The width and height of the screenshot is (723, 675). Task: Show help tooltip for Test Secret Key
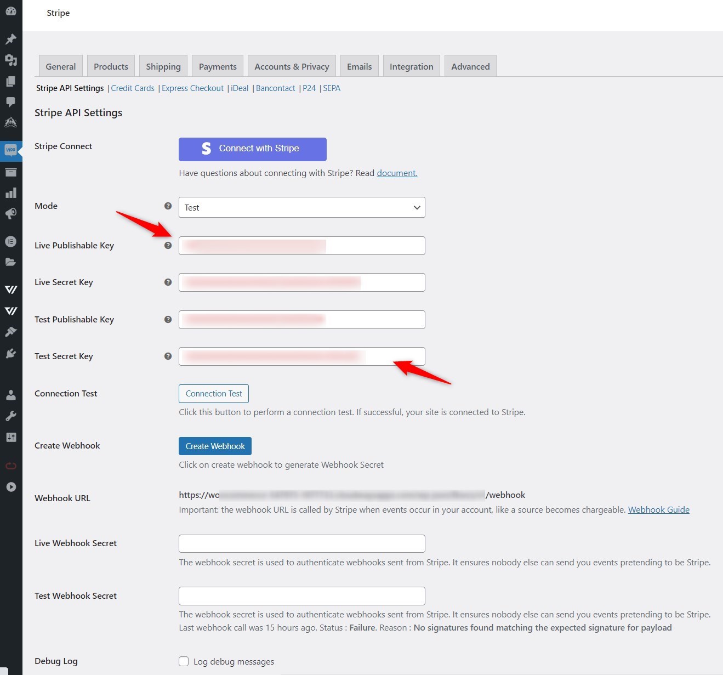(168, 356)
